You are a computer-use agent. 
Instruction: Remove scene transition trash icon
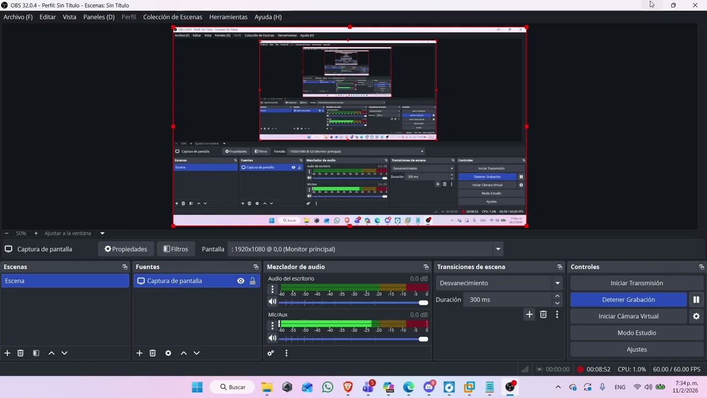click(543, 315)
